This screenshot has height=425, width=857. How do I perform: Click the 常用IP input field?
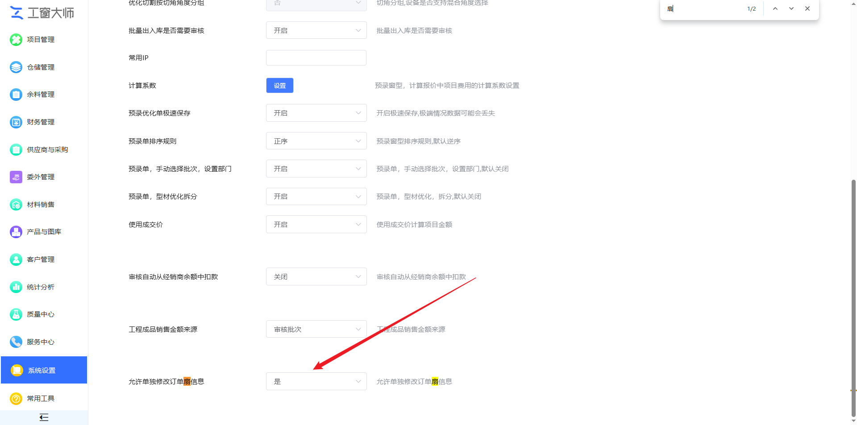coord(316,58)
